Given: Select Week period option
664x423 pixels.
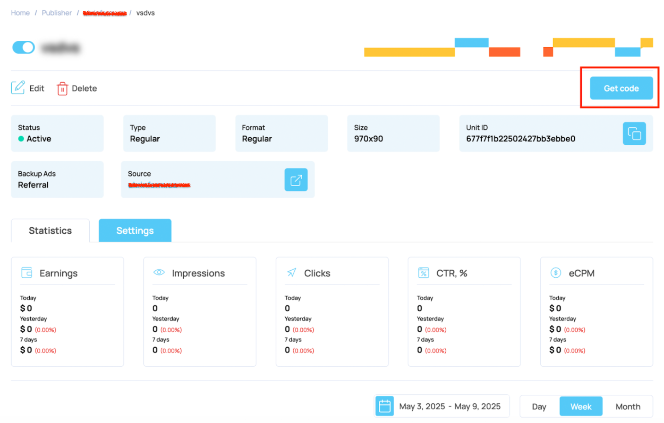Looking at the screenshot, I should point(581,407).
